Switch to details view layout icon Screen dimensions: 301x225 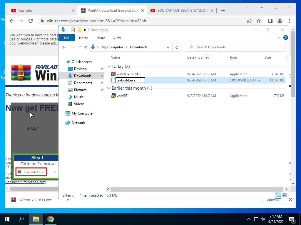[278, 195]
